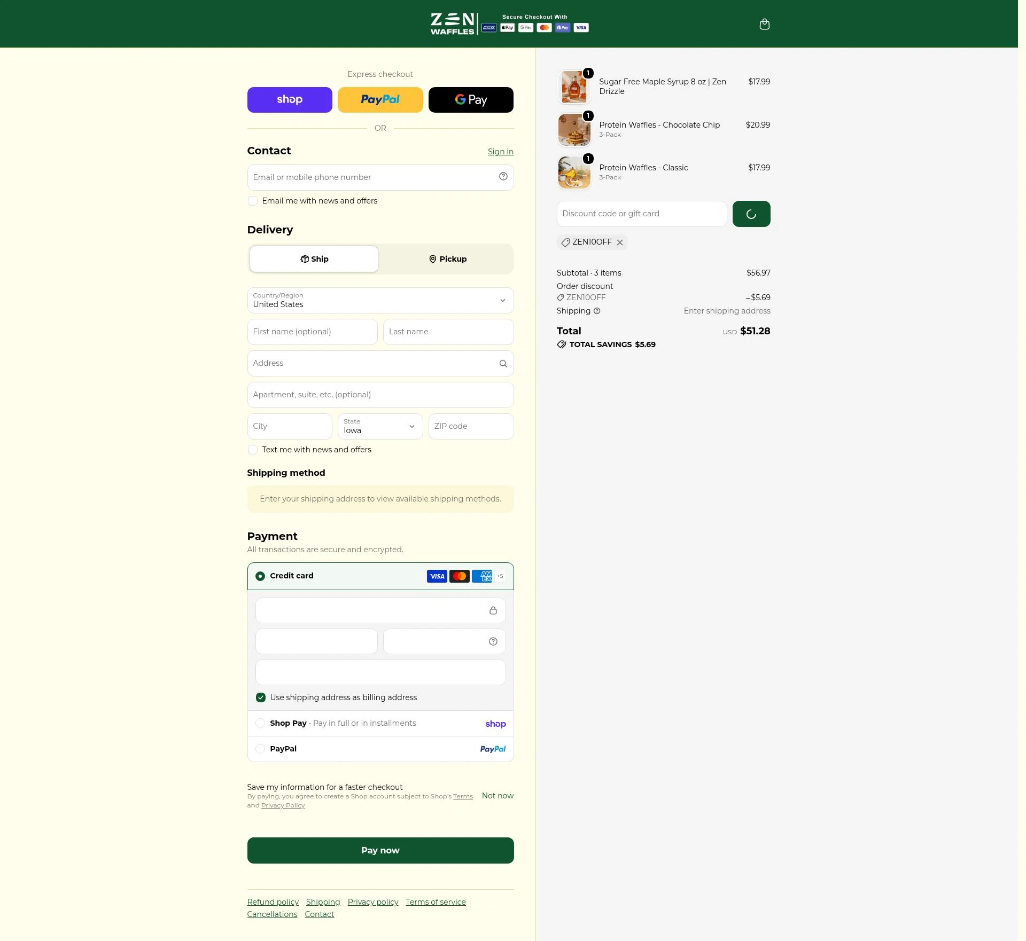The height and width of the screenshot is (941, 1026).
Task: Select the PayPal payment radio option
Action: tap(260, 749)
